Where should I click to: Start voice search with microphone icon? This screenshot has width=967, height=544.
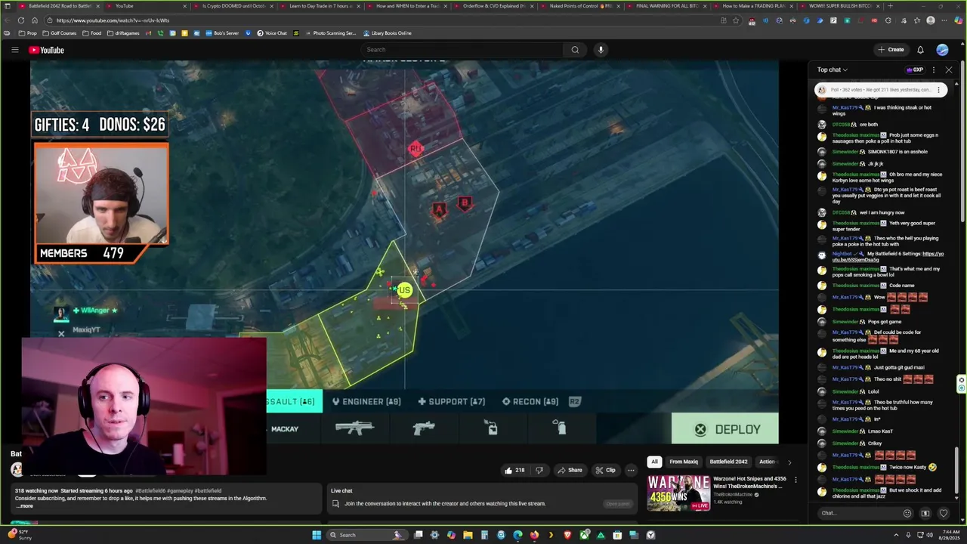point(601,50)
